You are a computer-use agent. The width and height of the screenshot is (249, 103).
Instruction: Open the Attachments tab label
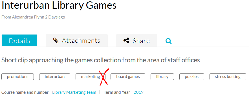[81, 41]
